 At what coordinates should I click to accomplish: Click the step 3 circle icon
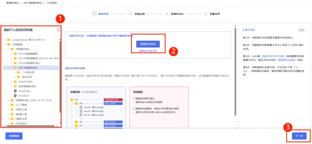(x=167, y=14)
